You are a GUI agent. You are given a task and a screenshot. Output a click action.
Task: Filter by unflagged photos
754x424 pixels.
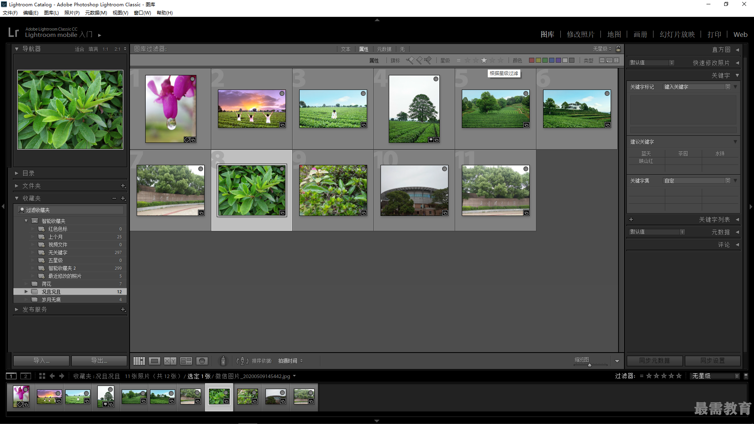419,60
